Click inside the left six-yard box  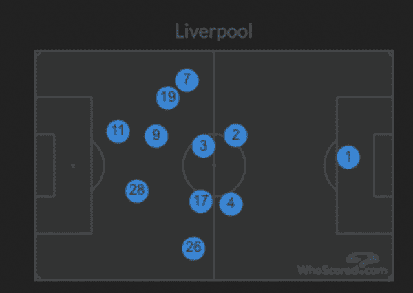click(45, 166)
